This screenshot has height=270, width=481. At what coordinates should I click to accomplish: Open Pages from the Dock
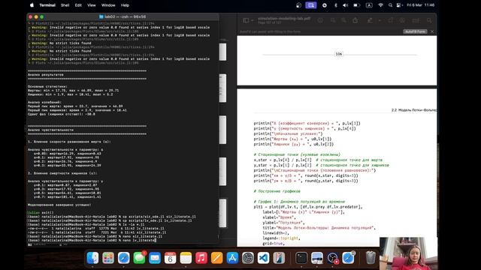(x=216, y=258)
